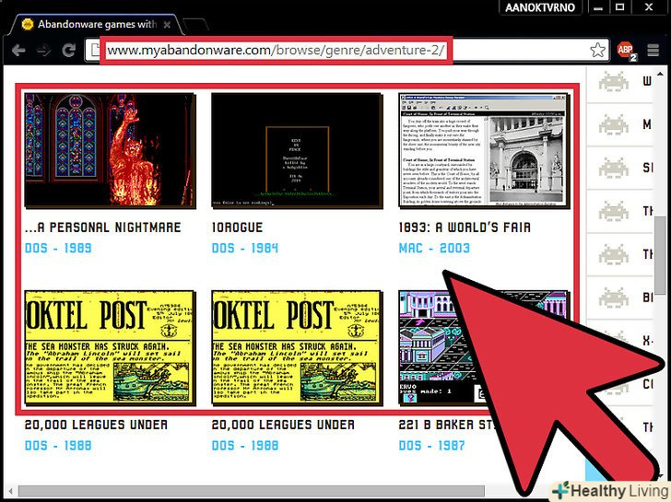The height and width of the screenshot is (502, 671).
Task: Click the vertical scrollbar thumb
Action: 661,256
